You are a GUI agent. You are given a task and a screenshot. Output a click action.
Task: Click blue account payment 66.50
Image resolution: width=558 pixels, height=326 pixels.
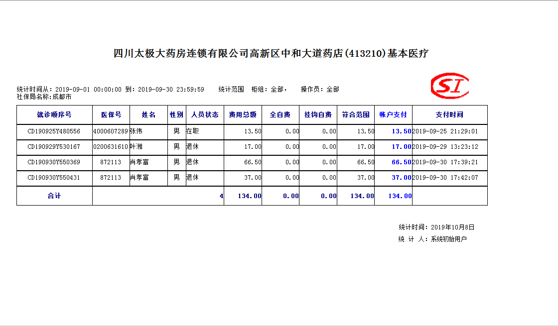click(402, 162)
